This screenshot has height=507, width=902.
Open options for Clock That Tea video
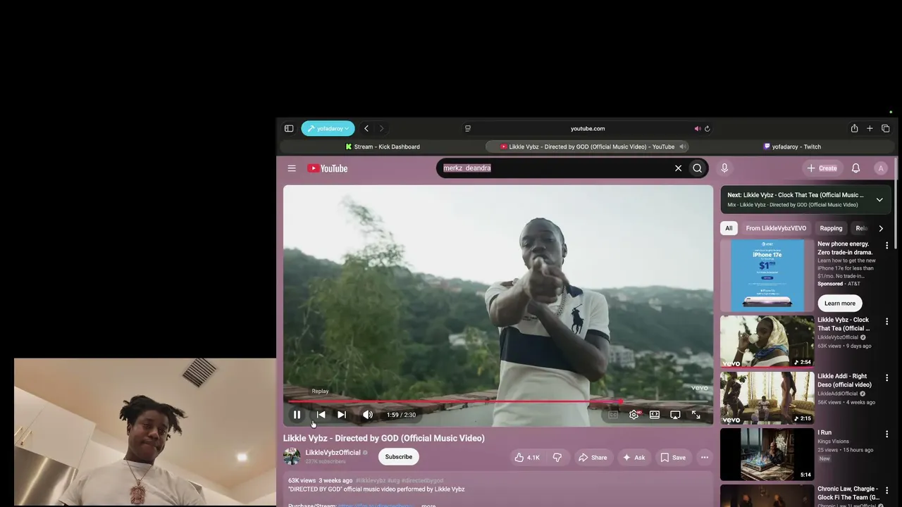pos(887,321)
